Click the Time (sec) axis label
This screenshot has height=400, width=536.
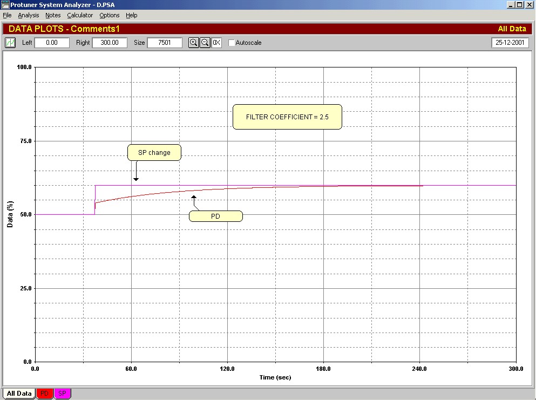275,377
